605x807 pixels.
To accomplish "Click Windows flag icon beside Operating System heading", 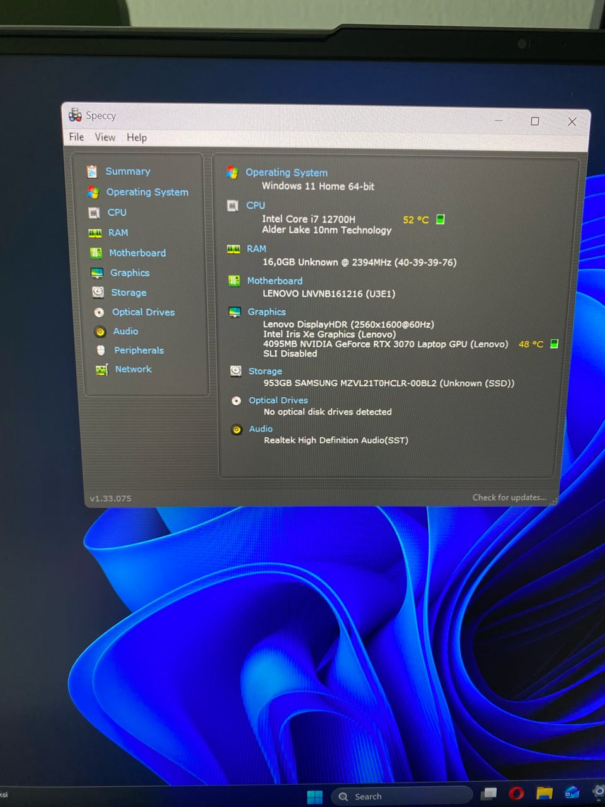I will click(x=232, y=172).
